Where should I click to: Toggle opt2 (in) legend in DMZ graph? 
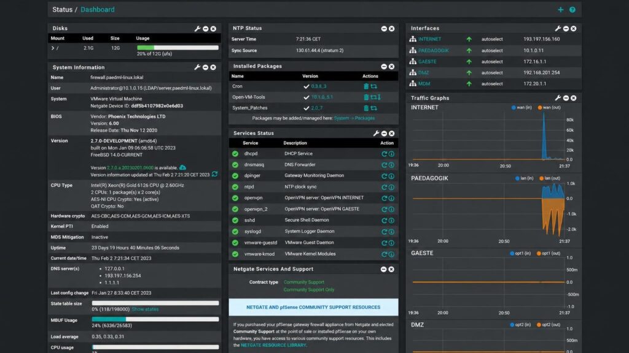(x=520, y=325)
